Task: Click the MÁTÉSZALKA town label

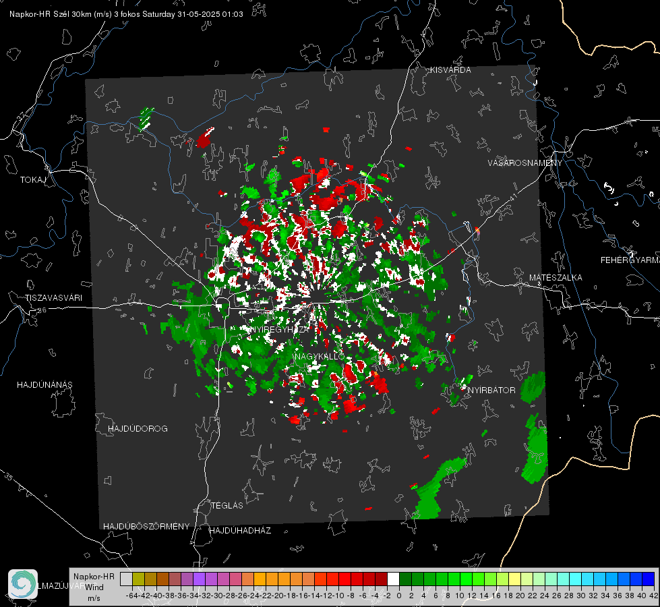Action: 556,278
